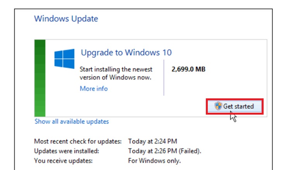
Task: Click the Updates were installed label
Action: click(x=67, y=151)
